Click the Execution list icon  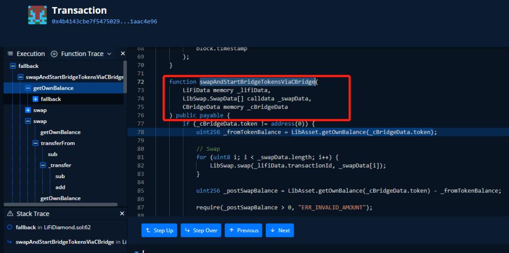[10, 54]
